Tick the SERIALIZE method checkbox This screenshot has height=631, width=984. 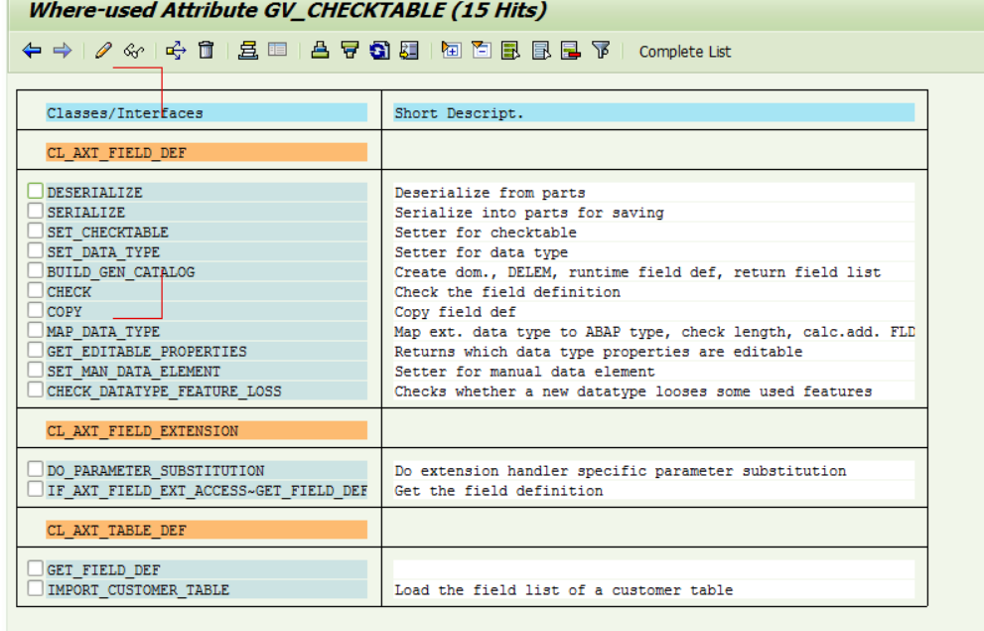35,211
